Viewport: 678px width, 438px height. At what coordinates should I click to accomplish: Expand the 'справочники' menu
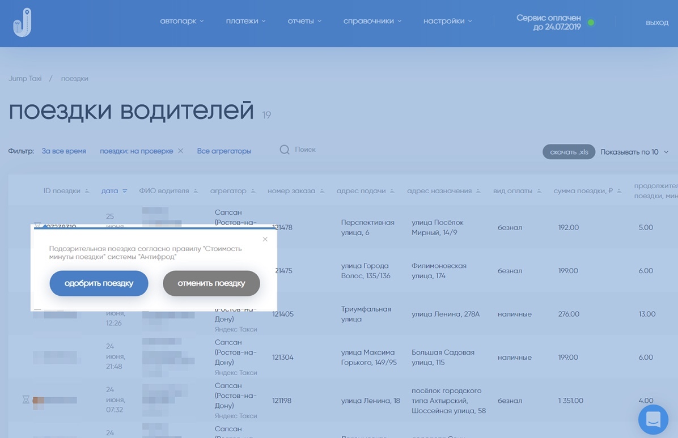(x=372, y=21)
